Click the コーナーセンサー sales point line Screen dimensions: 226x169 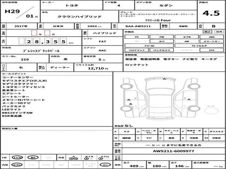click(18, 77)
